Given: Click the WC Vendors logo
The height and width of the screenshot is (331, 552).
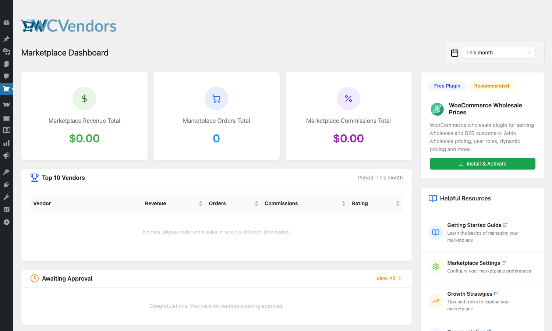Looking at the screenshot, I should [69, 26].
